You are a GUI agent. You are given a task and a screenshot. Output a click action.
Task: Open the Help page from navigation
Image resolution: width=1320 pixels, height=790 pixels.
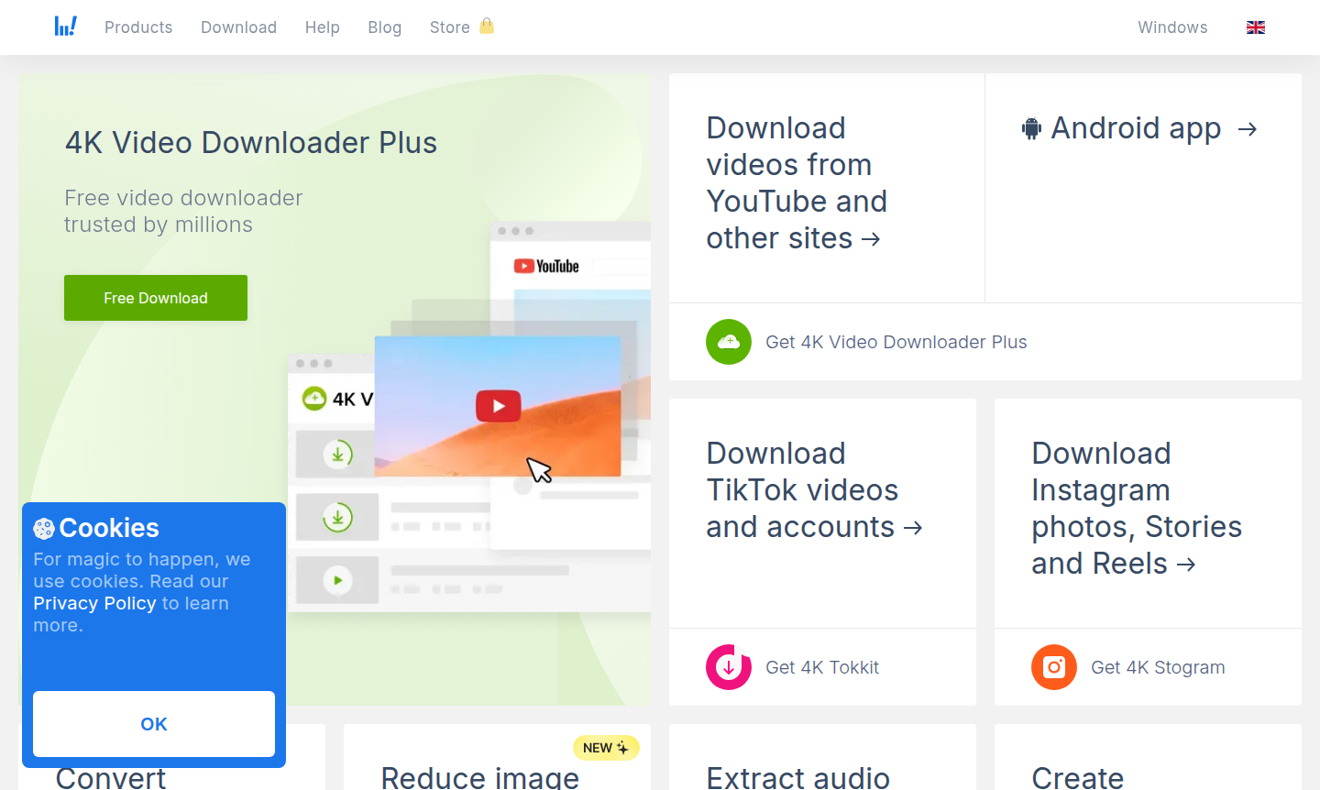[322, 27]
